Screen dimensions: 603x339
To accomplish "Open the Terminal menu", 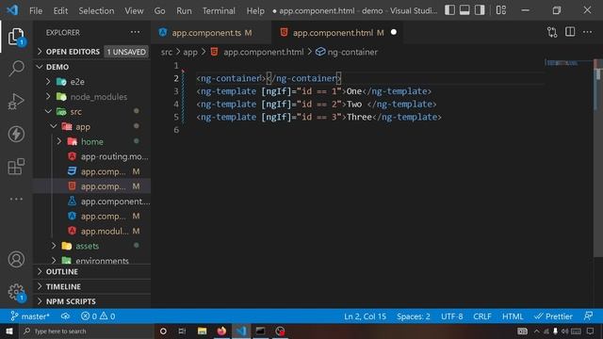I will pyautogui.click(x=219, y=10).
